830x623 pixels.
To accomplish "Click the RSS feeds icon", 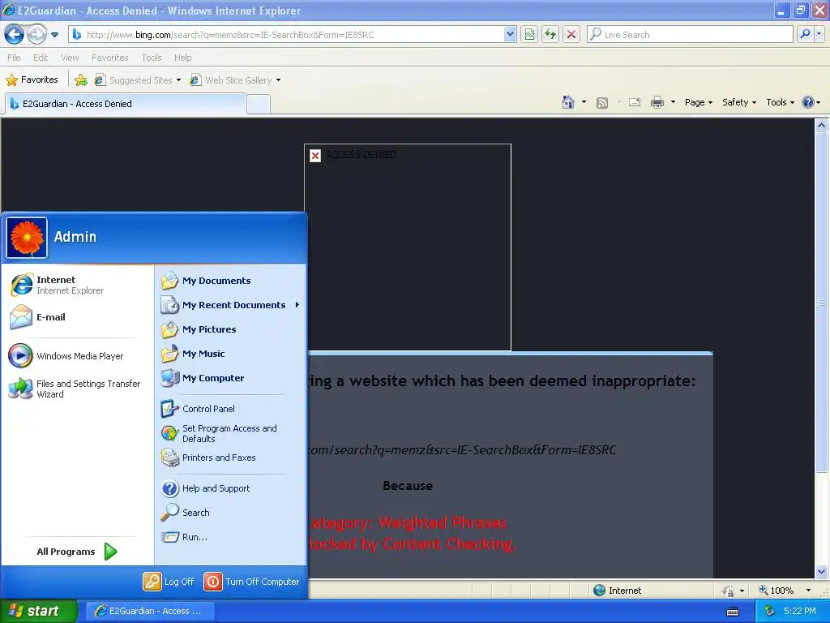I will [x=602, y=103].
